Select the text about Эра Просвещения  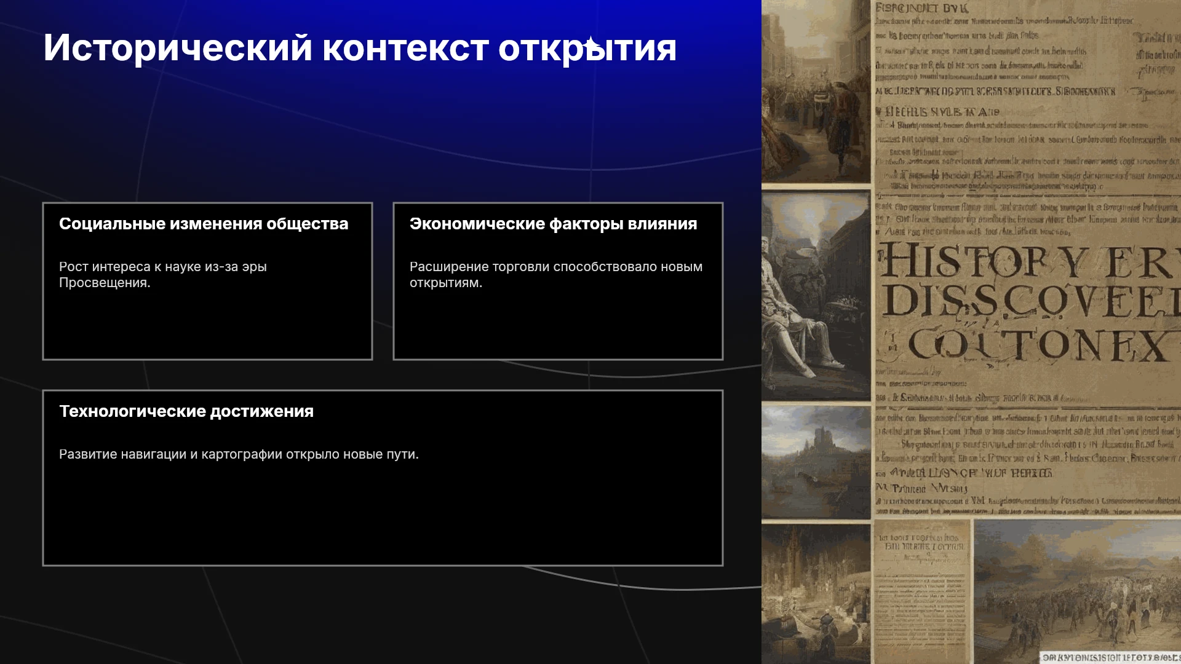(163, 275)
